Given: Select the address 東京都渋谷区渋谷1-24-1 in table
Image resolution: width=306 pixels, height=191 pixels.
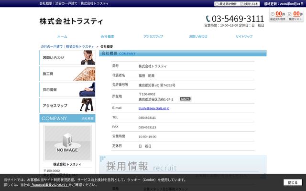Looking at the screenshot, I should click(x=156, y=99).
